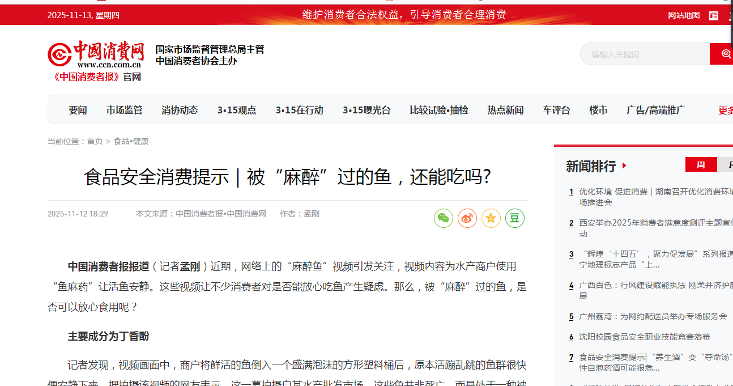Open the 3•15曝光台 section
Viewport: 733px width, 386px height.
[366, 110]
